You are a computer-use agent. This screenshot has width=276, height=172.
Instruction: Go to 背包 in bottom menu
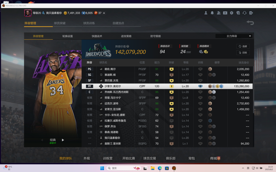click(191, 158)
